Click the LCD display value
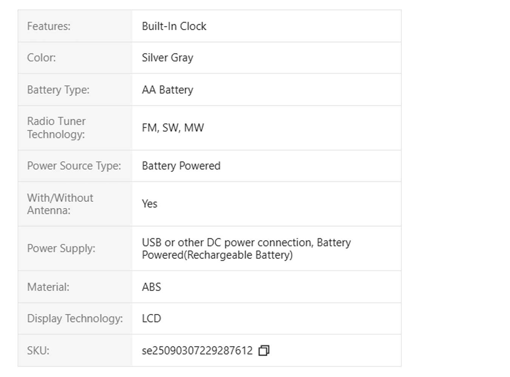This screenshot has width=510, height=377. [151, 319]
